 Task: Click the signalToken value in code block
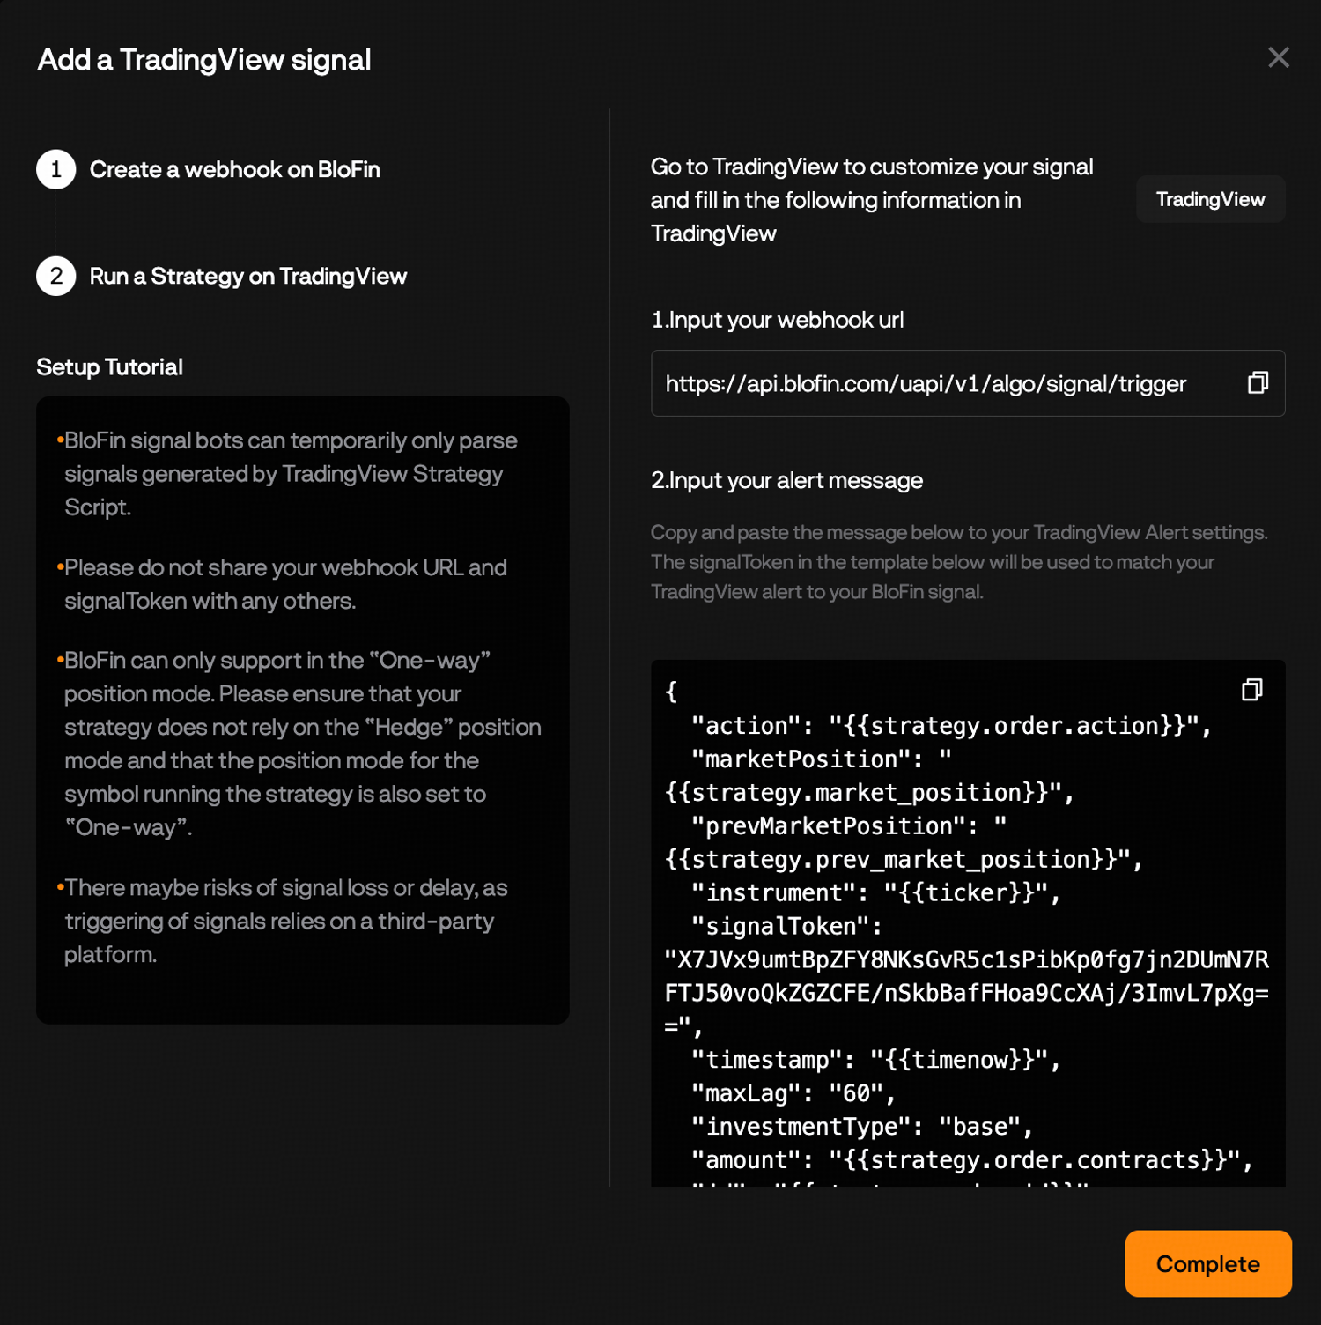966,993
